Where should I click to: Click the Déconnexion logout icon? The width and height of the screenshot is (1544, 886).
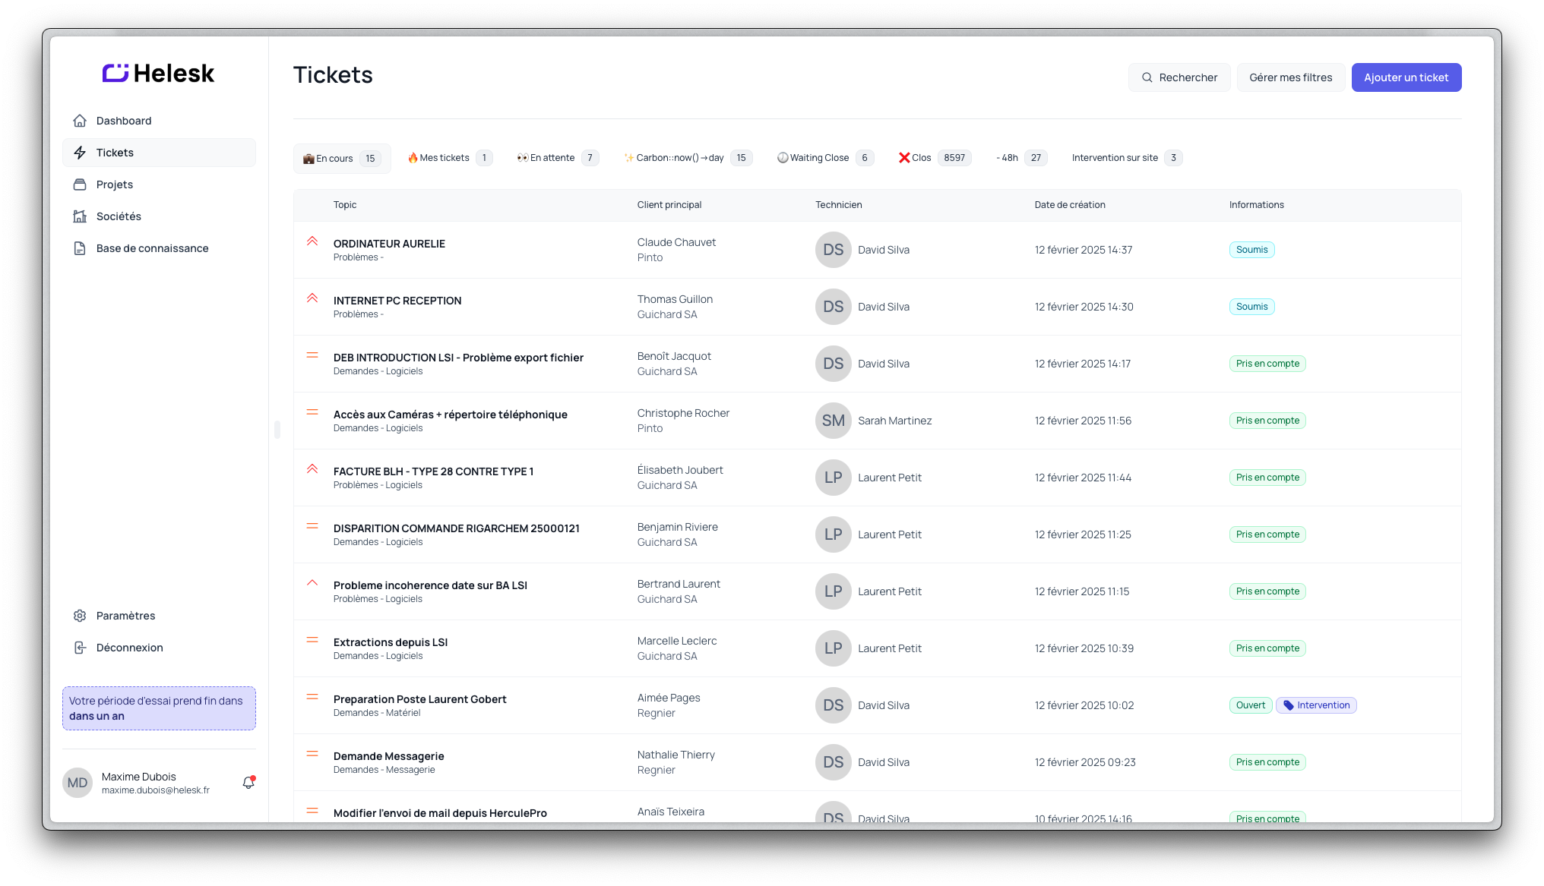tap(80, 648)
